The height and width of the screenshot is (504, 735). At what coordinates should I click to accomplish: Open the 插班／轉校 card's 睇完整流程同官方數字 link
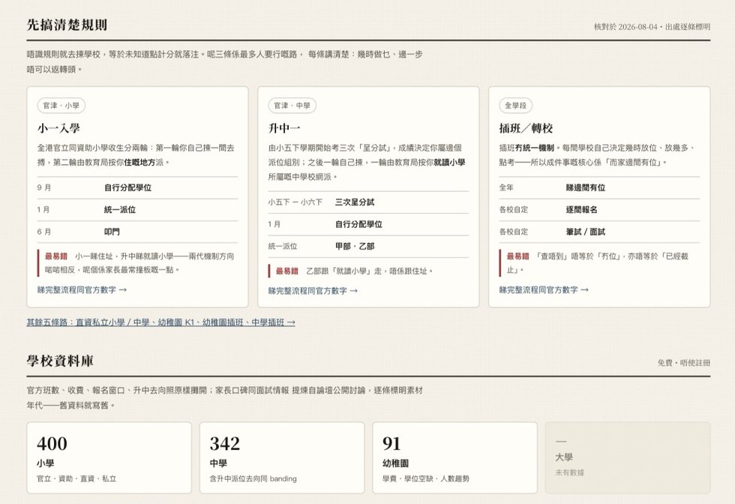pos(544,289)
